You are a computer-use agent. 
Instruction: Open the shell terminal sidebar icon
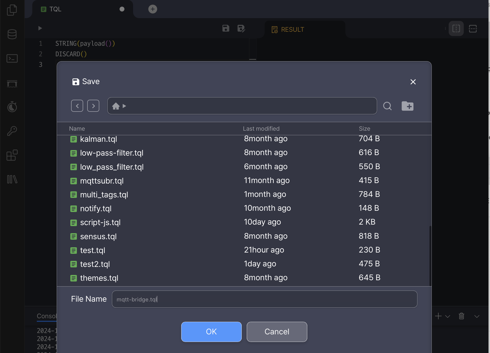pyautogui.click(x=12, y=59)
